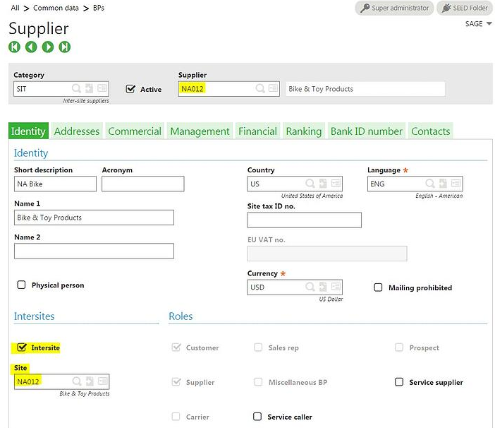Go to the first supplier record
The height and width of the screenshot is (428, 495).
click(14, 47)
